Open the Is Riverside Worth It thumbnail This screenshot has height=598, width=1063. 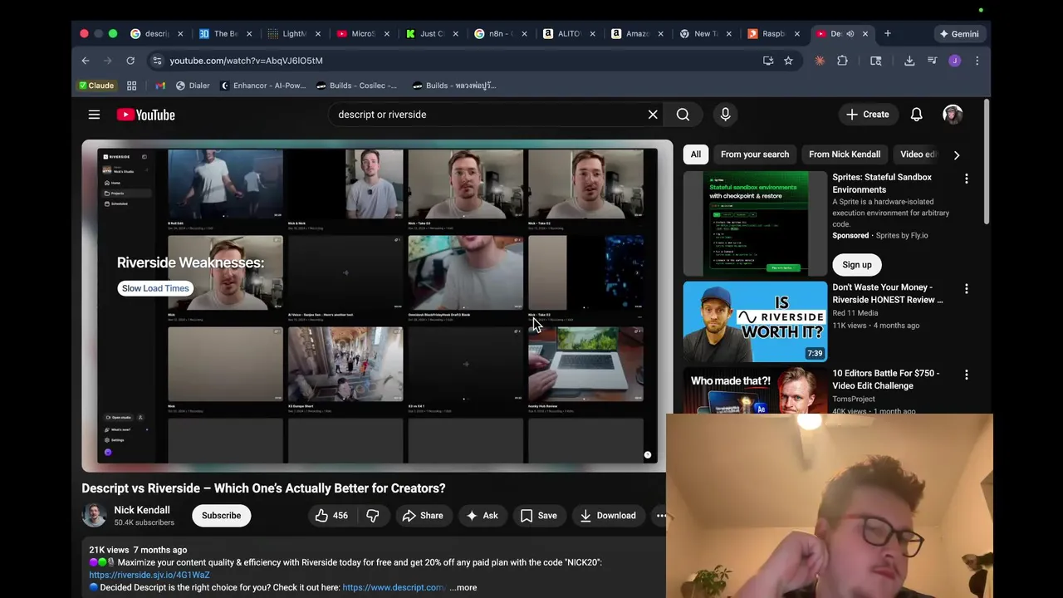(755, 321)
